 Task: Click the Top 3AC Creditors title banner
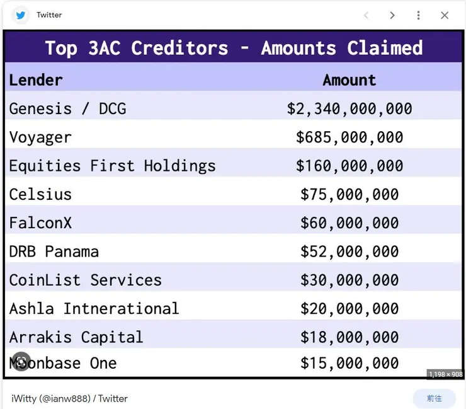[x=233, y=48]
